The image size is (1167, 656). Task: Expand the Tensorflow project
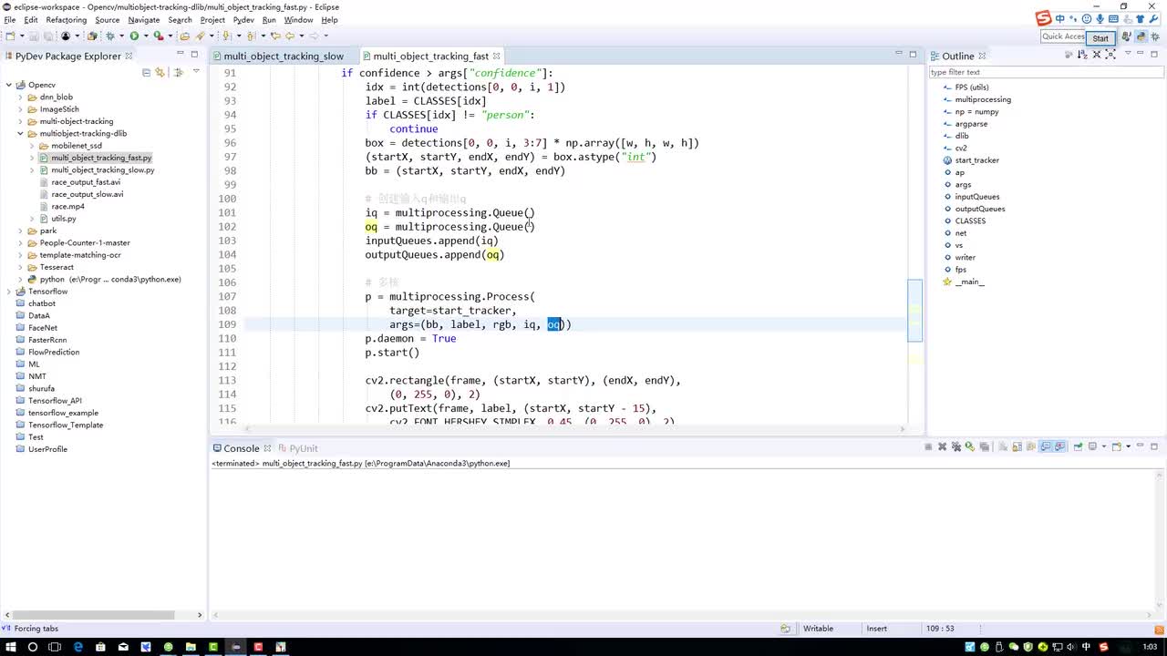pyautogui.click(x=9, y=292)
